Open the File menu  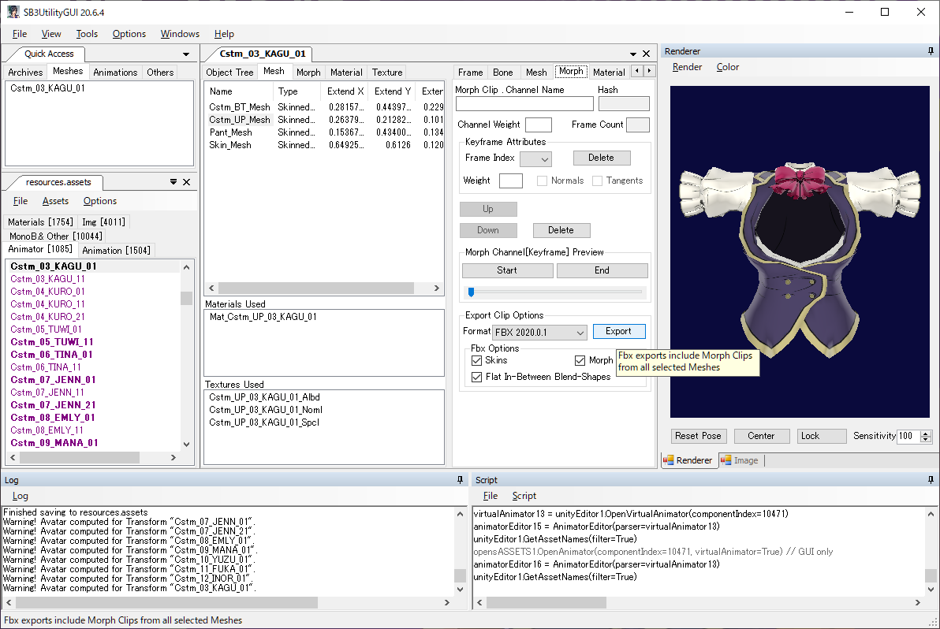pyautogui.click(x=20, y=34)
